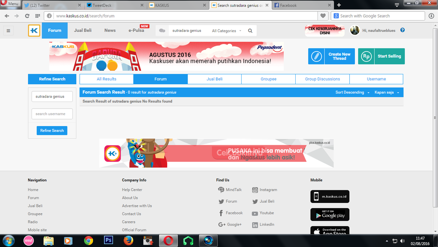Open News in top navigation
The height and width of the screenshot is (247, 438).
pyautogui.click(x=110, y=30)
